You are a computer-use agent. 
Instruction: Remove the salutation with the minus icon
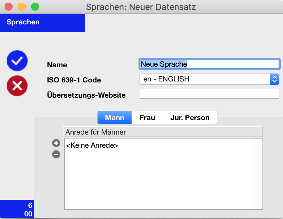[56, 154]
